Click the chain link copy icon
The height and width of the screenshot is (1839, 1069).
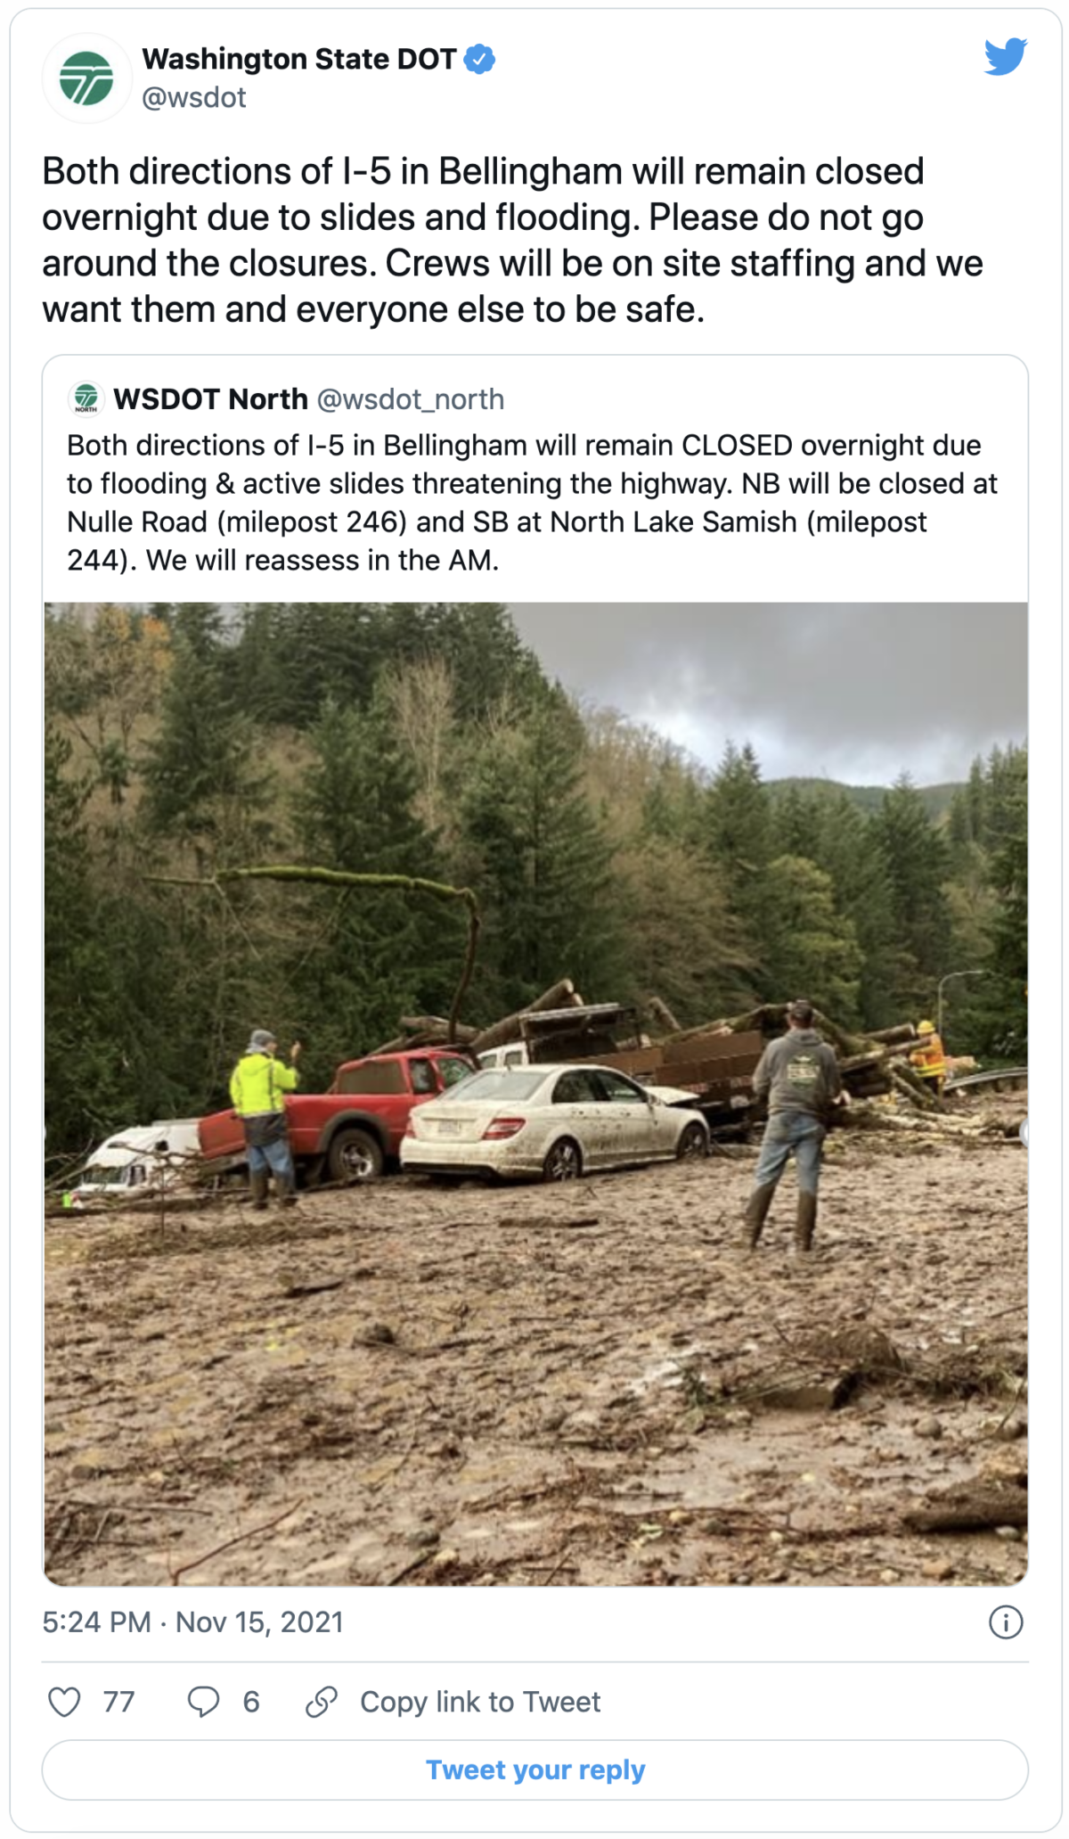[322, 1702]
